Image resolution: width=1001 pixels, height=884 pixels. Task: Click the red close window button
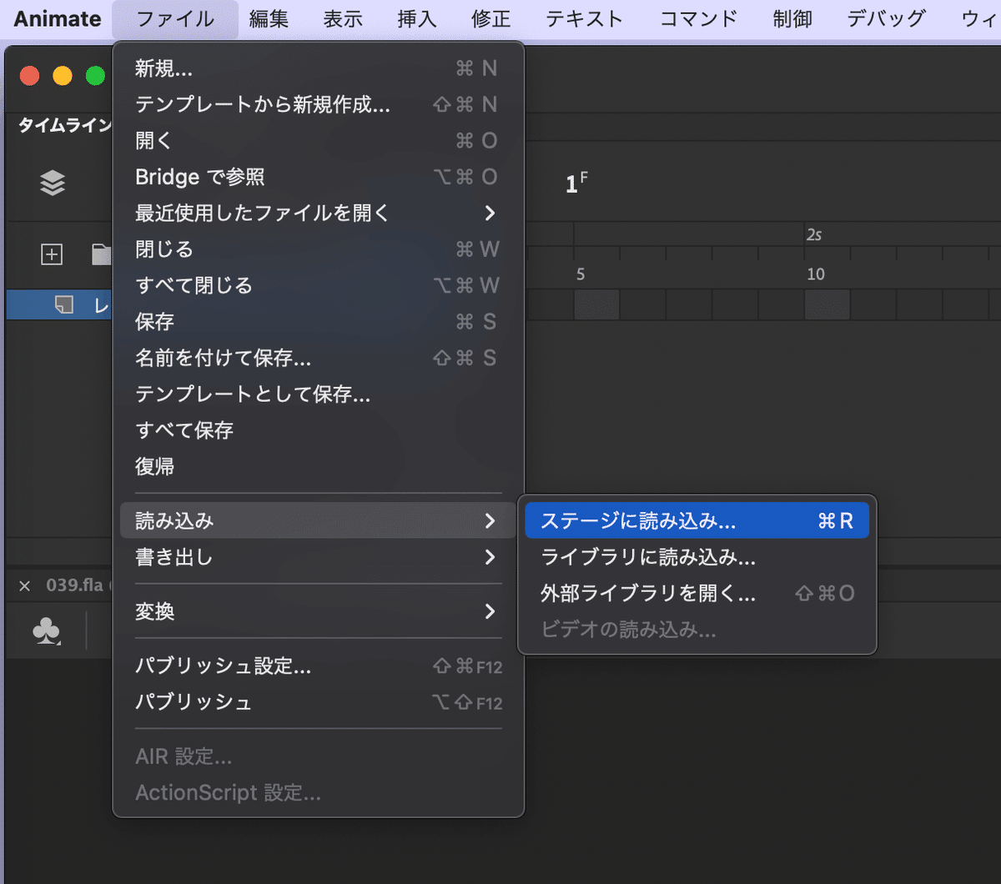tap(30, 76)
